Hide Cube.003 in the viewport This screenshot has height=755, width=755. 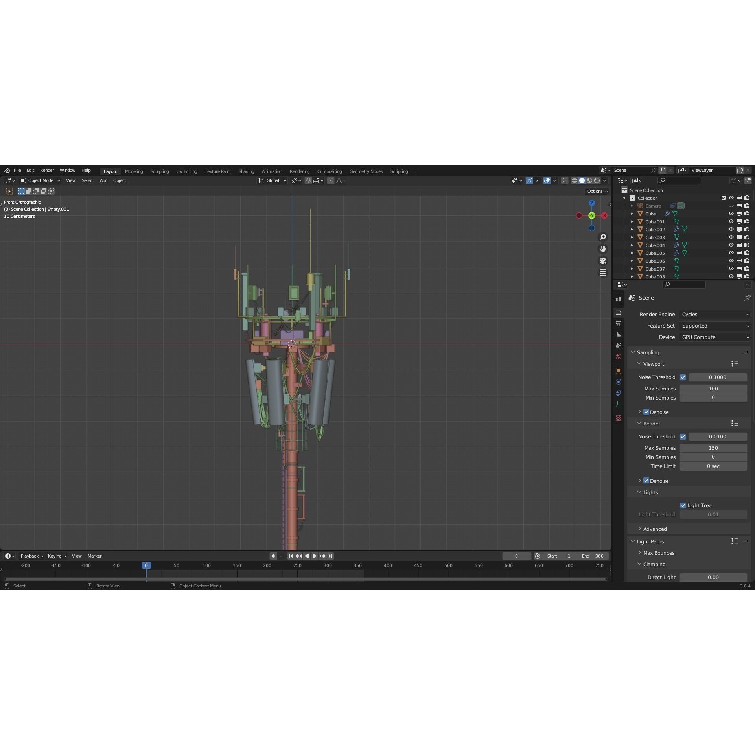[x=731, y=237]
